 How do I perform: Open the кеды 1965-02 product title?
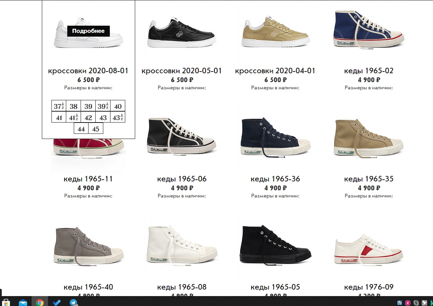(369, 71)
